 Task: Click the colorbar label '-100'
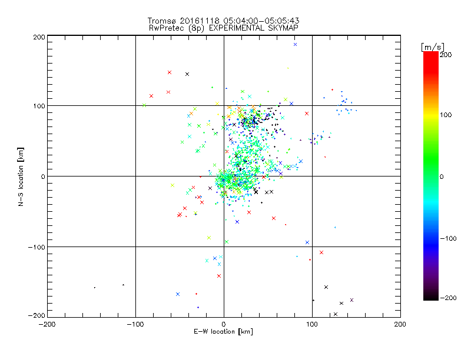(x=448, y=239)
